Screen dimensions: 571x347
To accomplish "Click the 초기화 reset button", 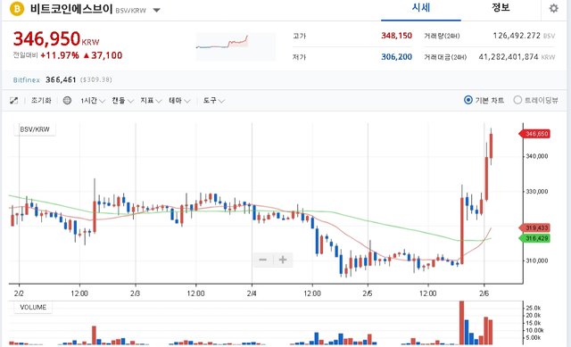I will click(x=41, y=101).
